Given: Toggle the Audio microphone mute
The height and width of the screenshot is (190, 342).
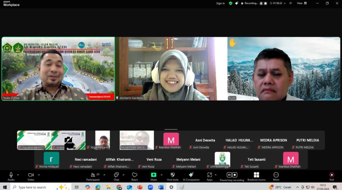Looking at the screenshot, I should (11, 176).
